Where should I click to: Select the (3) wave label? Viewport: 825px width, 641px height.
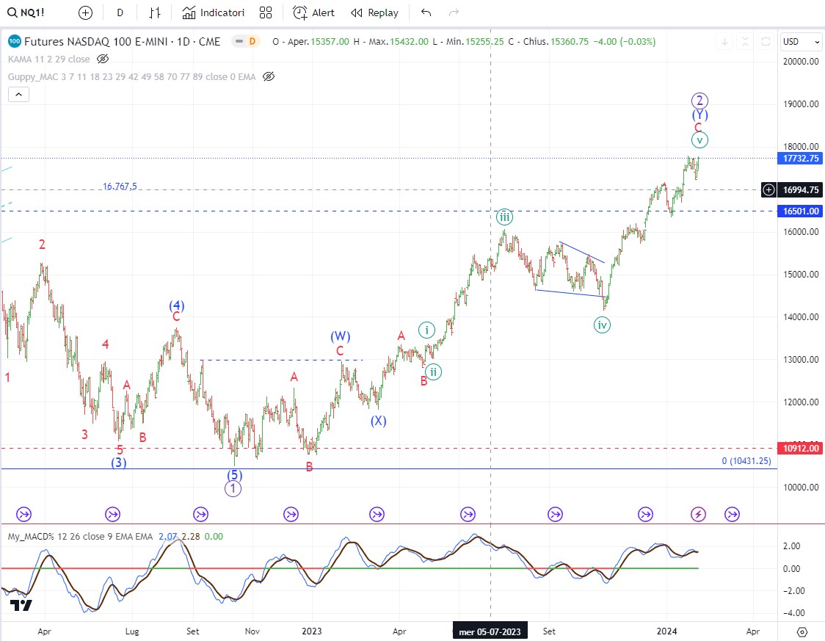pyautogui.click(x=118, y=463)
